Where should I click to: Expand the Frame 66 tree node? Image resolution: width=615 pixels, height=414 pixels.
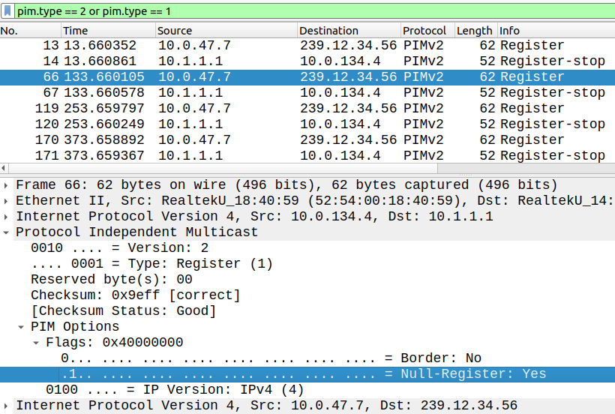pos(6,185)
